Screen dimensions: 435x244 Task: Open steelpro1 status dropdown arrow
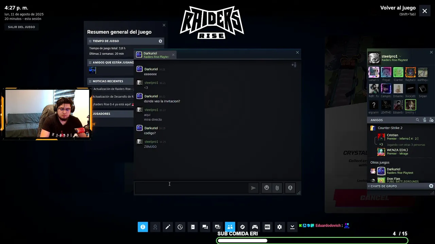[x=400, y=56]
